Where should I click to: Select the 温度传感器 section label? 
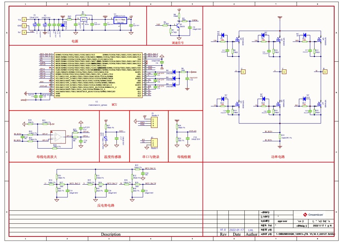coord(113,156)
